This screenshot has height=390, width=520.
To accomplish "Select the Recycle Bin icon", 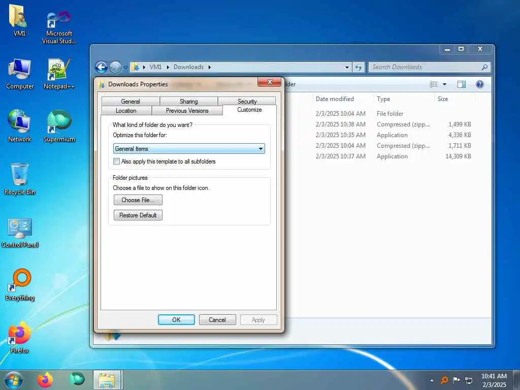I will pyautogui.click(x=20, y=178).
